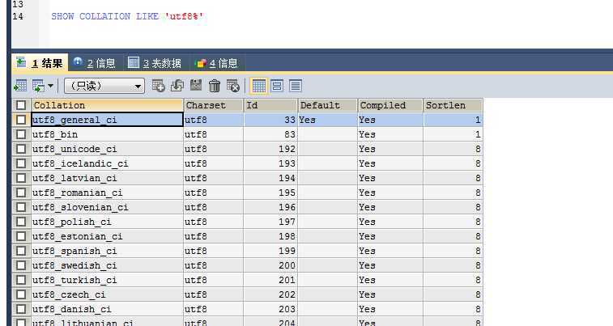The width and height of the screenshot is (613, 326).
Task: Check the utf8_slovenian_ci row checkbox
Action: tap(21, 207)
